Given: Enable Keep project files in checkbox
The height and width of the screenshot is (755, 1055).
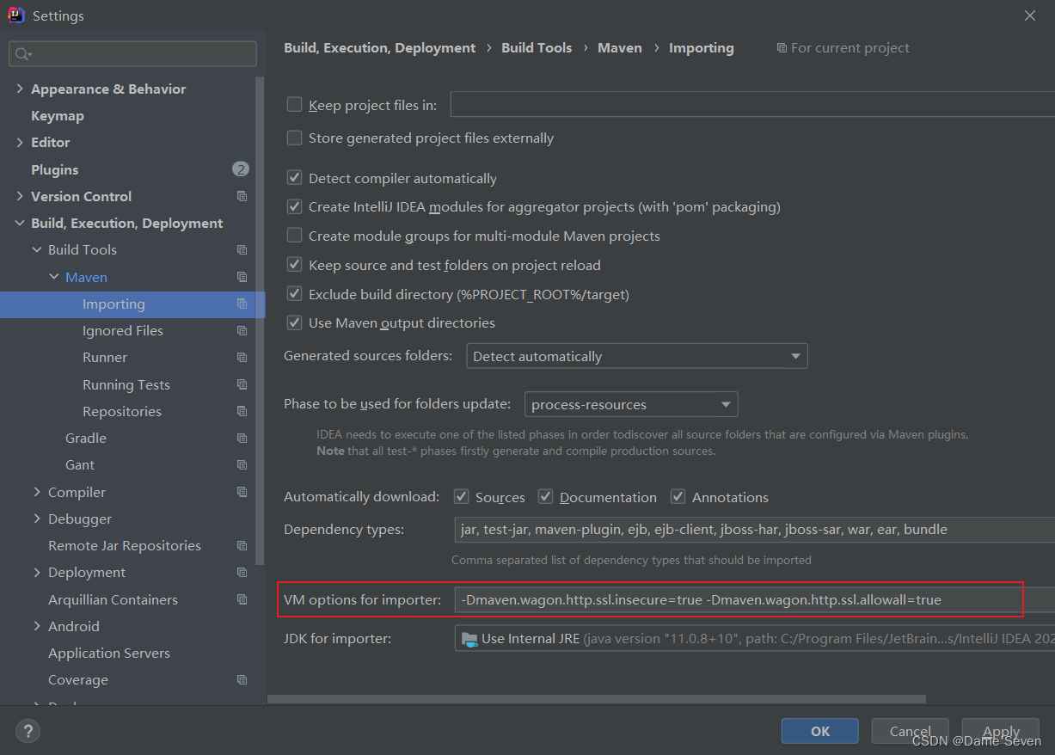Looking at the screenshot, I should pyautogui.click(x=294, y=104).
